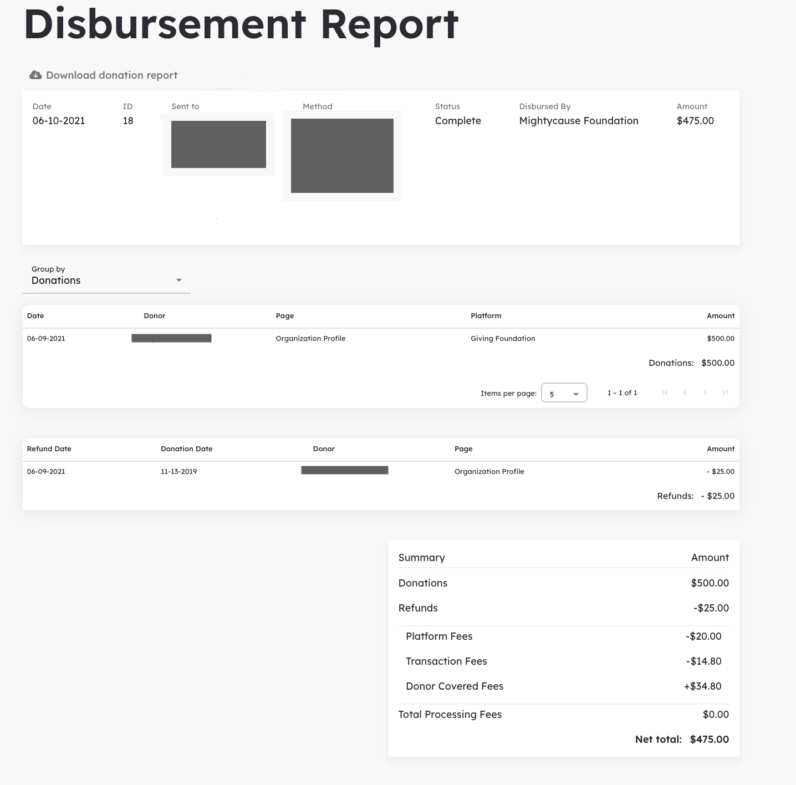Click the Amount header in donations table
This screenshot has height=785, width=796.
click(x=721, y=315)
